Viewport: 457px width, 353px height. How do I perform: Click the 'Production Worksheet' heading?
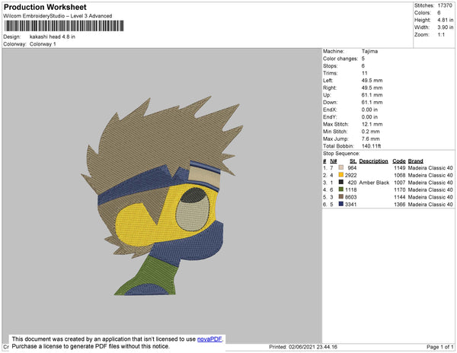click(x=45, y=8)
